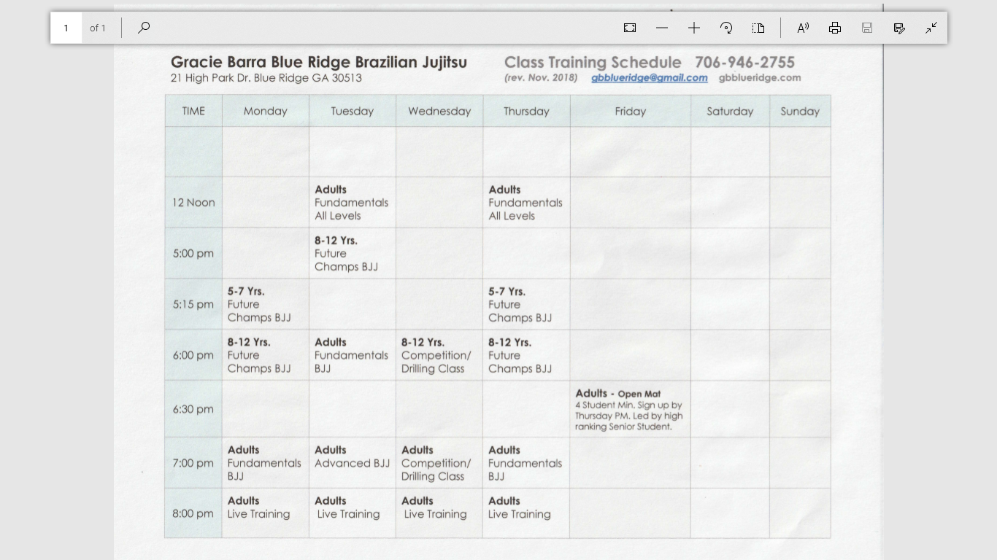The image size is (997, 560).
Task: Click the 5:15 pm time cell
Action: pyautogui.click(x=193, y=304)
